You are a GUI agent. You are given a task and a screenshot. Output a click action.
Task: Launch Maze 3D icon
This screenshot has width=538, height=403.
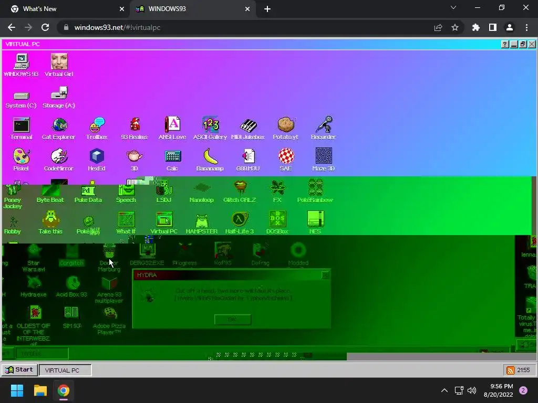point(323,160)
